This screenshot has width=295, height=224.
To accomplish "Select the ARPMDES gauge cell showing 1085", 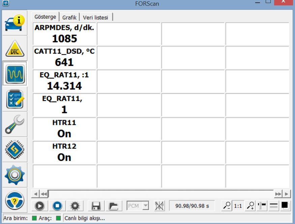I will (64, 34).
